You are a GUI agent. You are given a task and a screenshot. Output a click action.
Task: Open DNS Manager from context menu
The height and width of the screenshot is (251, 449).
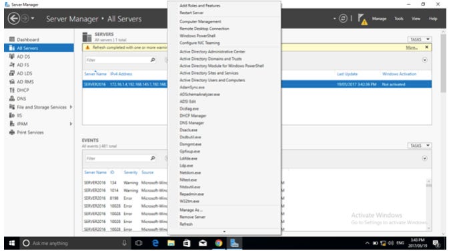191,123
